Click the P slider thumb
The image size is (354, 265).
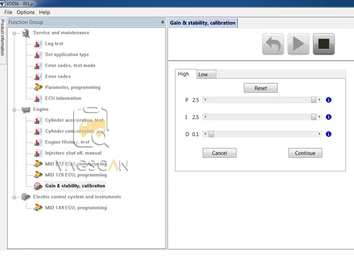click(x=314, y=100)
